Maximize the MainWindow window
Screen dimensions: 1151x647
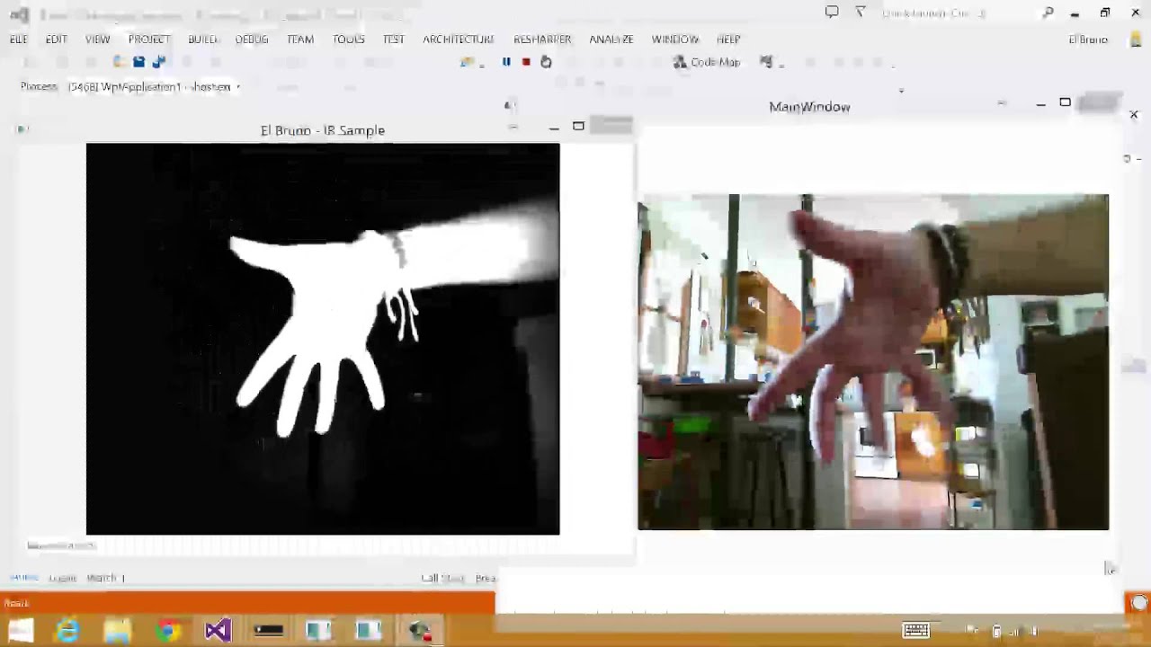[x=1065, y=102]
